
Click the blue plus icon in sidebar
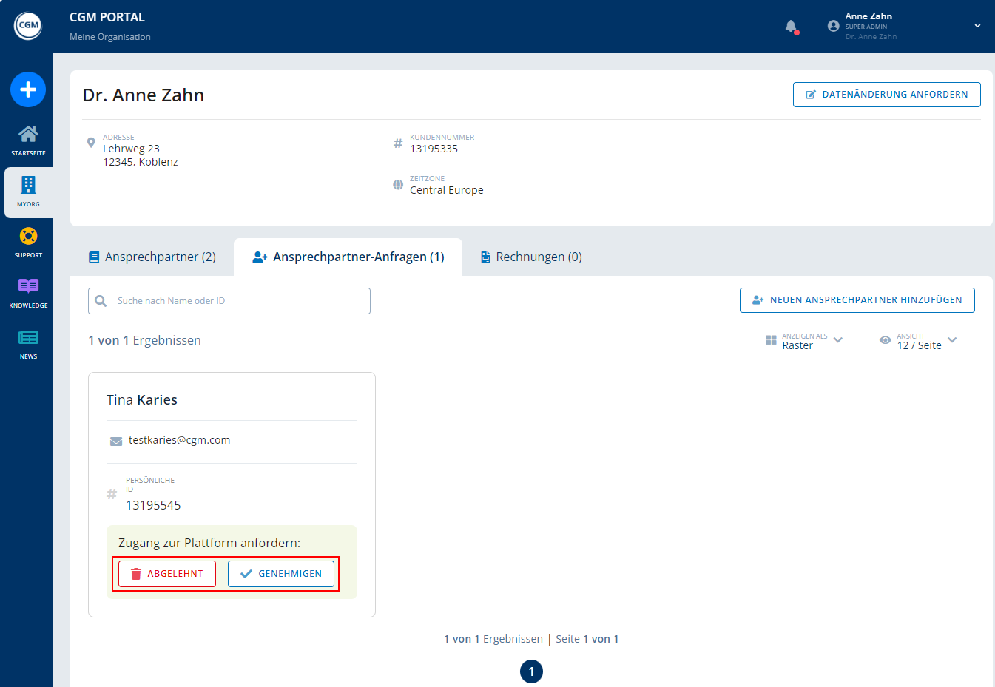pos(27,89)
